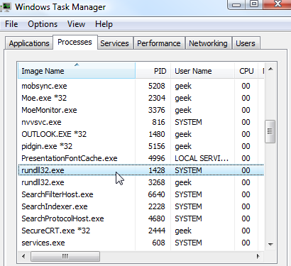The image size is (291, 266).
Task: Select rundll32.exe with PID 3268
Action: [141, 182]
